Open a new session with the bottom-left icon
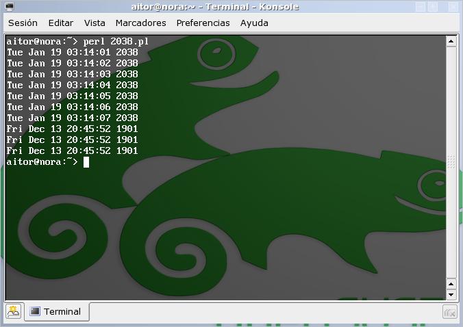The image size is (463, 327). click(14, 311)
